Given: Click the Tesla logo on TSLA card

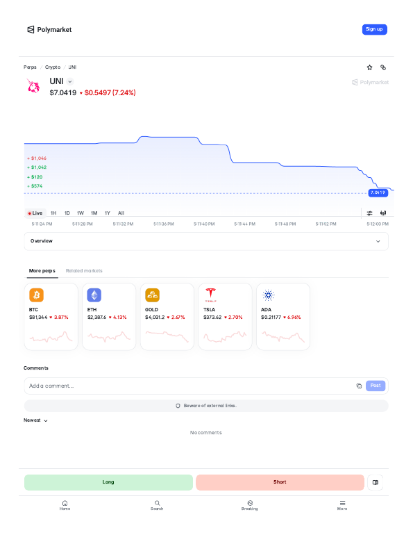Looking at the screenshot, I should coord(210,295).
